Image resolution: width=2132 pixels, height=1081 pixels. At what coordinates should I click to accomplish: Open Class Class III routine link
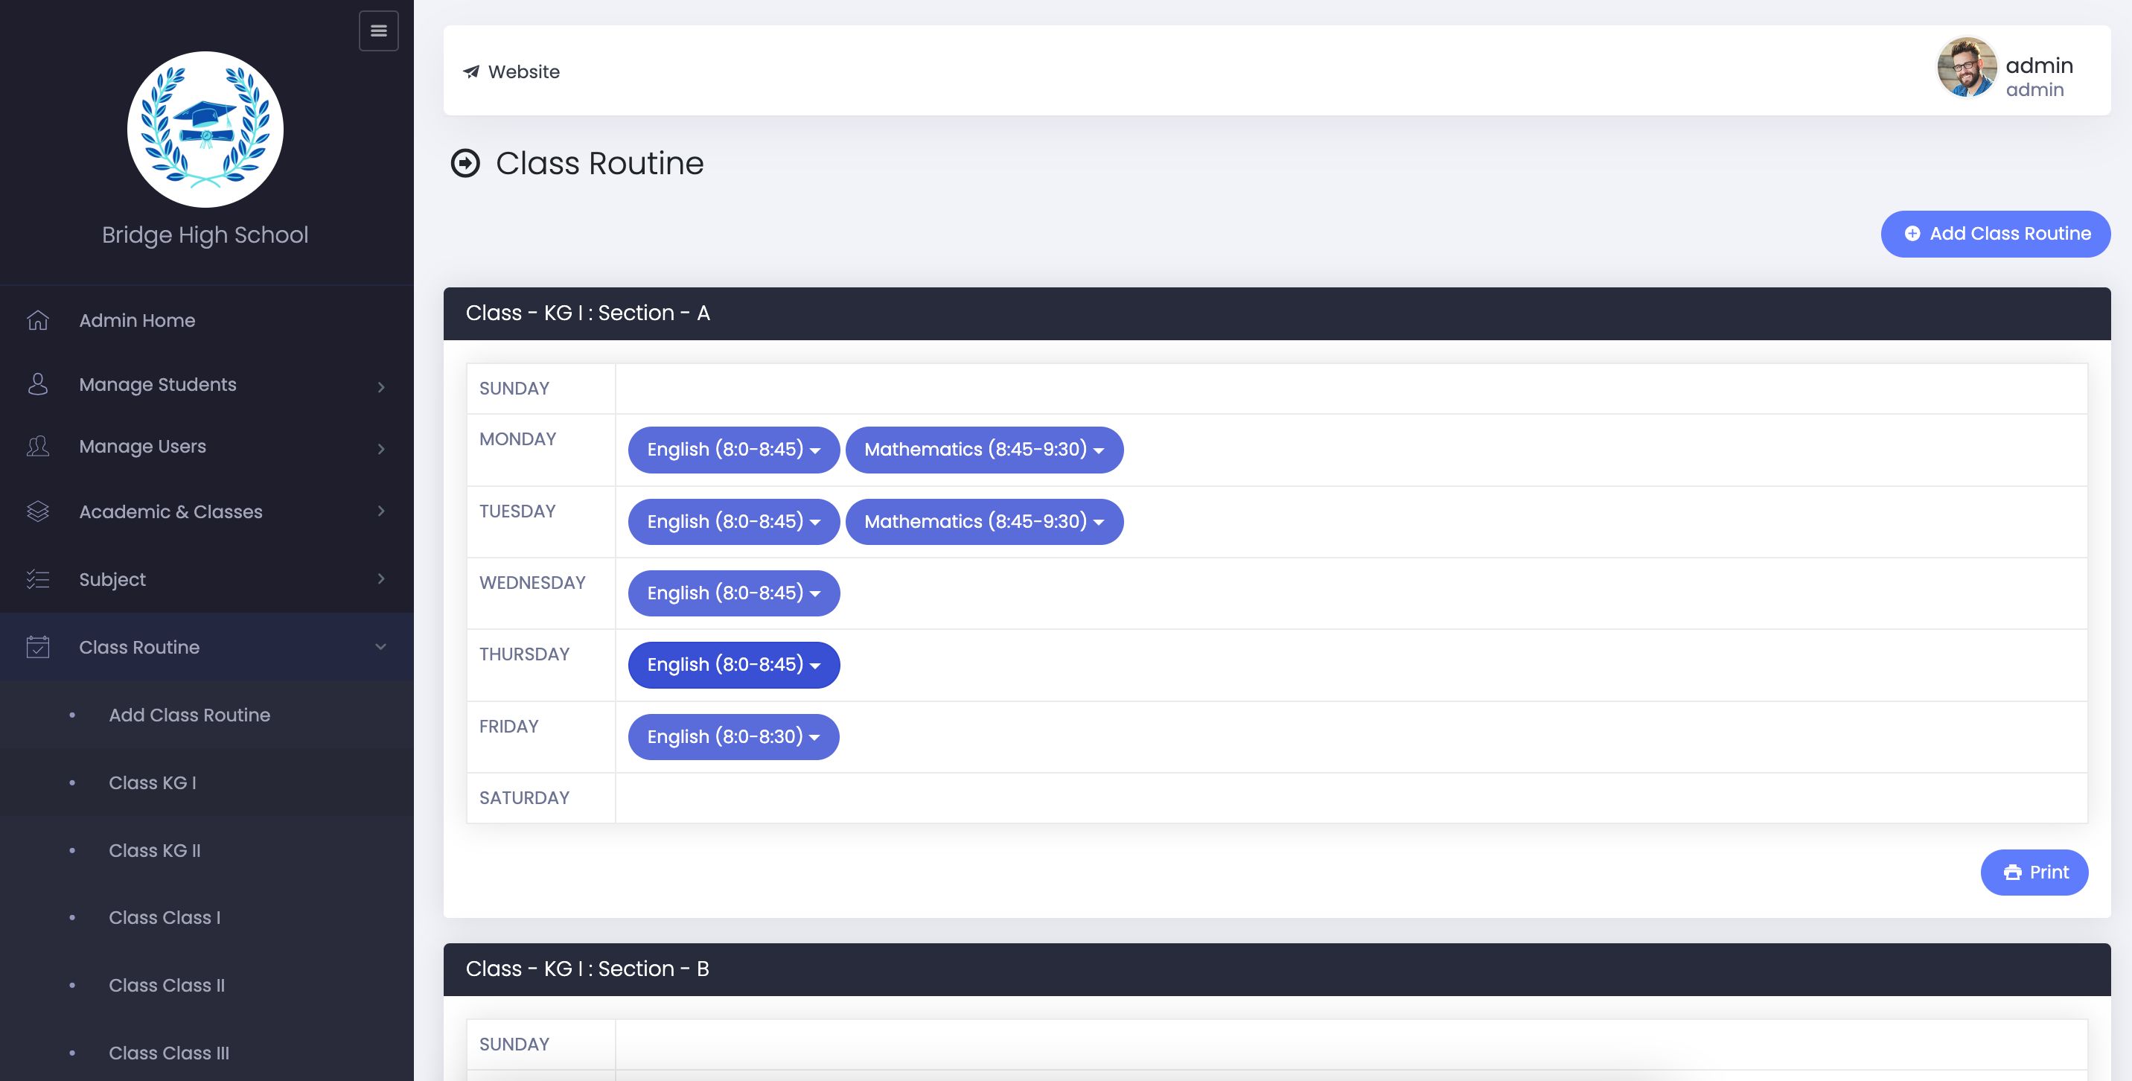[169, 1053]
